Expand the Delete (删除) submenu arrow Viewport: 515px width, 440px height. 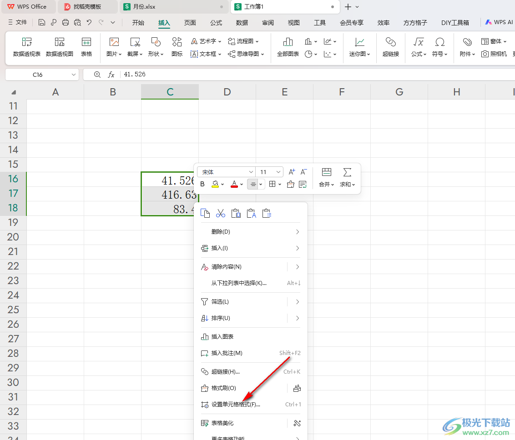pyautogui.click(x=298, y=232)
